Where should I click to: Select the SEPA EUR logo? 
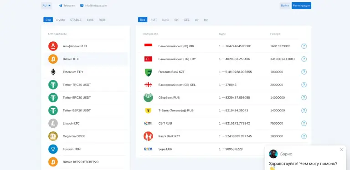click(x=148, y=149)
